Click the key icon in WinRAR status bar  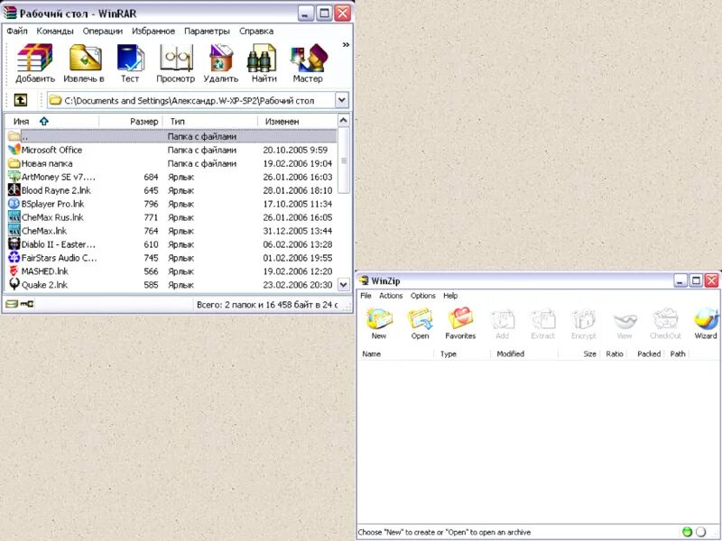[x=27, y=304]
